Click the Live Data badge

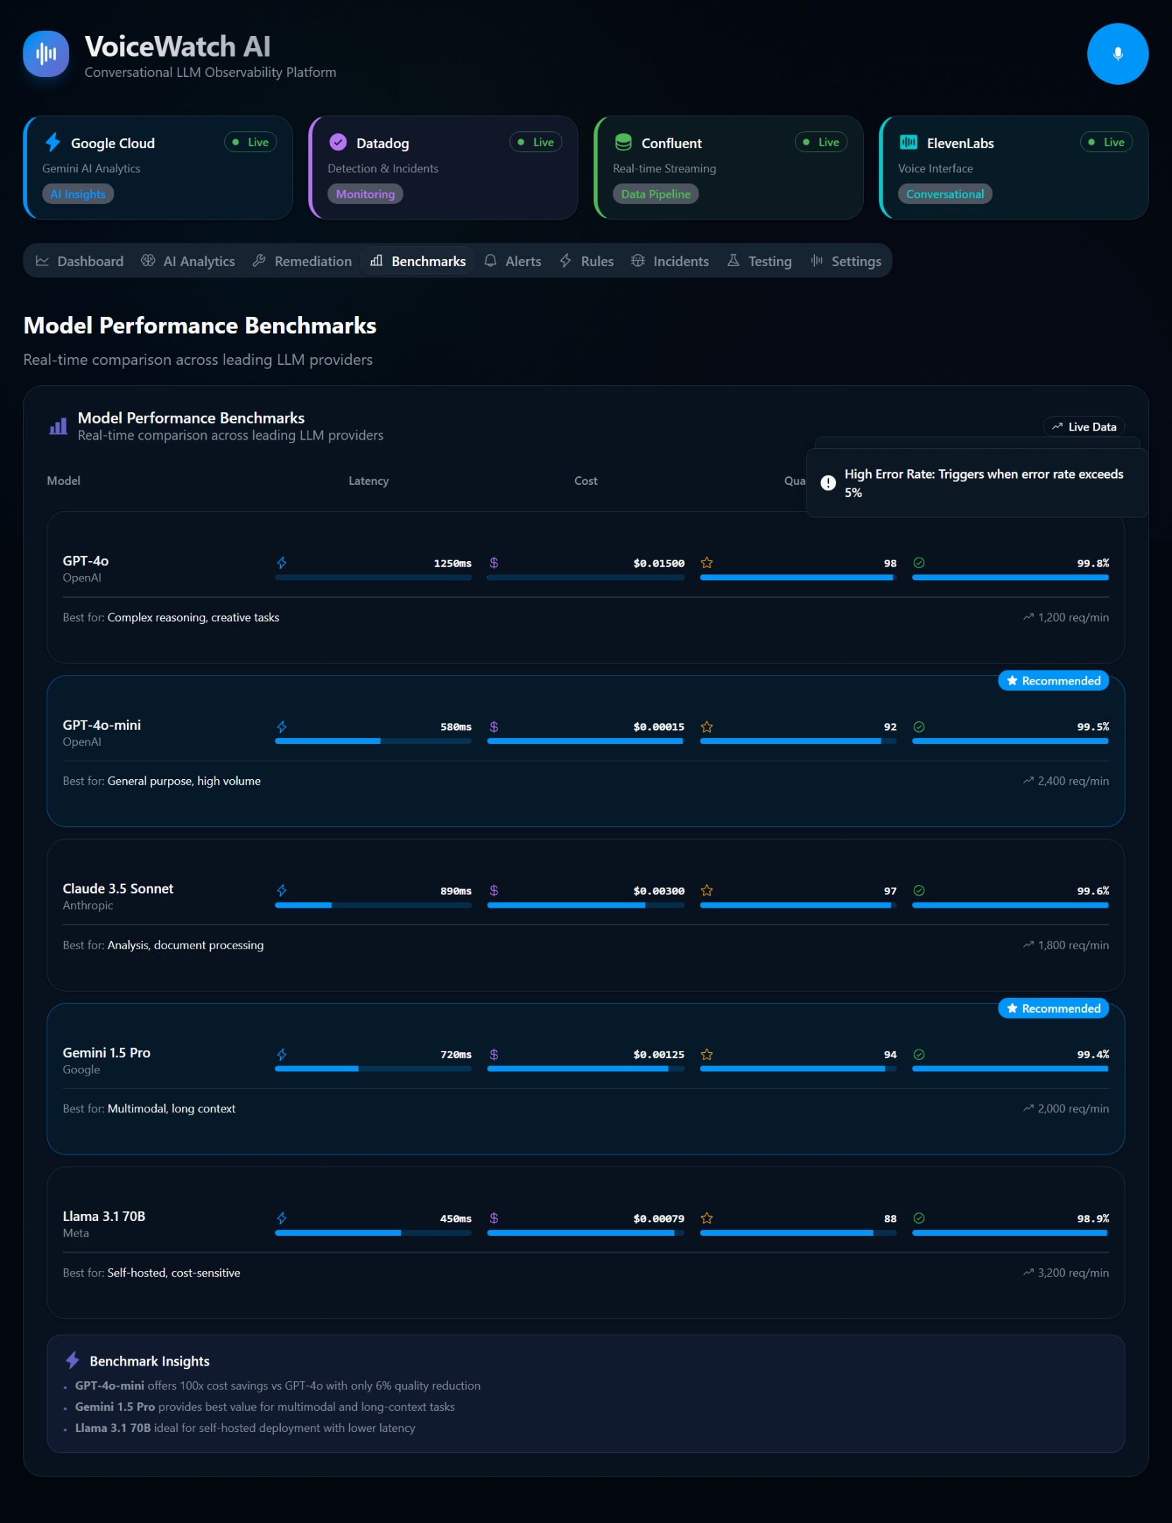pos(1084,427)
